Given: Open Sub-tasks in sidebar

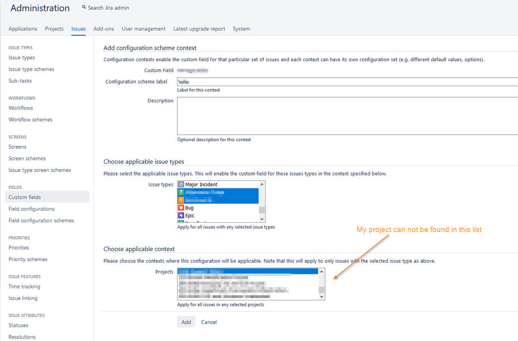Looking at the screenshot, I should click(20, 80).
